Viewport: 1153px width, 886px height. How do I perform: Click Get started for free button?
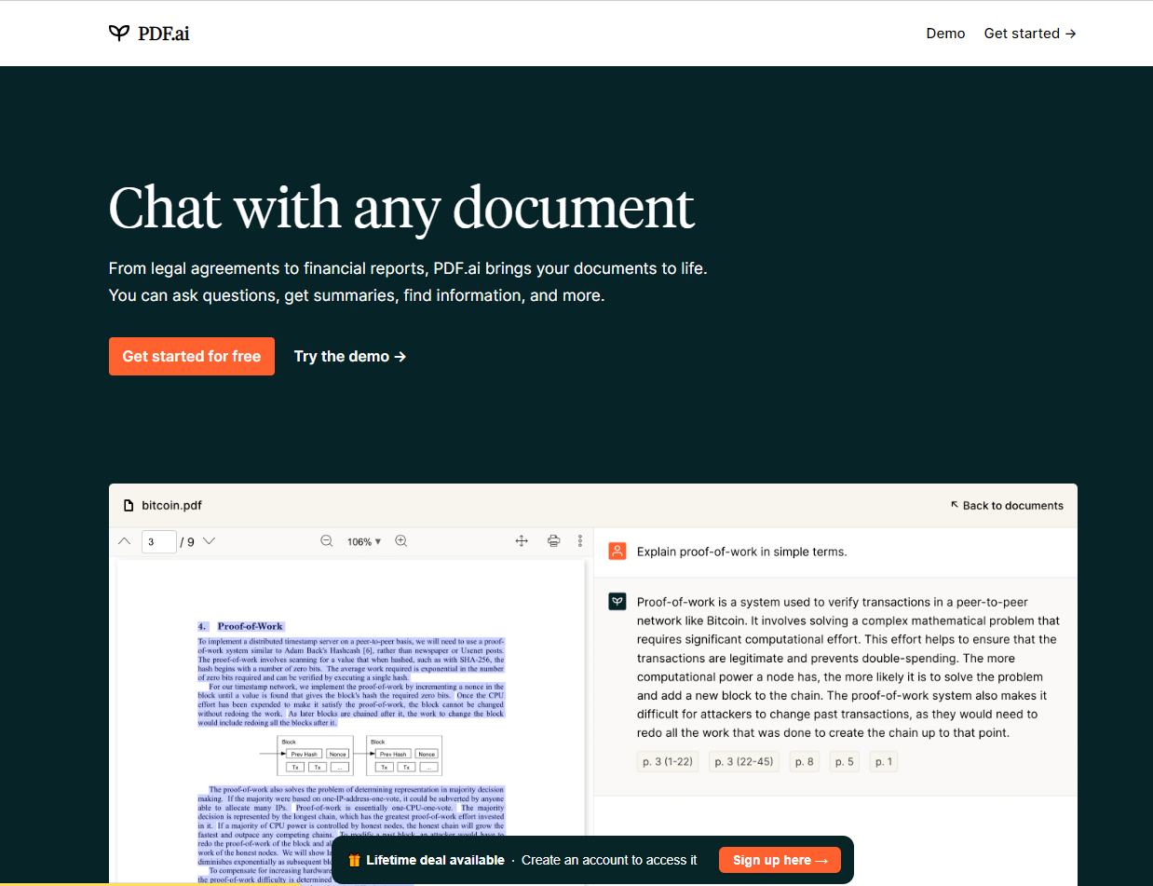pyautogui.click(x=191, y=356)
